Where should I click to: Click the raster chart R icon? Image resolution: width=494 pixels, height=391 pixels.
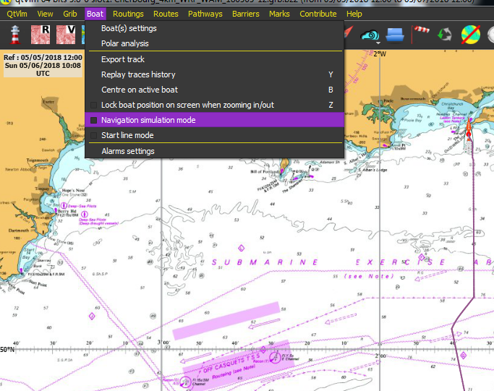(41, 35)
